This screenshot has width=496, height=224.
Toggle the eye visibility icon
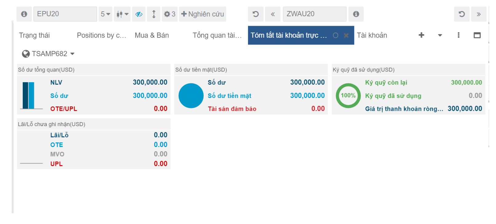point(139,14)
